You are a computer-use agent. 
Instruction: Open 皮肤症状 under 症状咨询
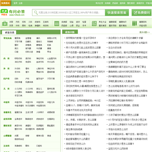(40, 119)
